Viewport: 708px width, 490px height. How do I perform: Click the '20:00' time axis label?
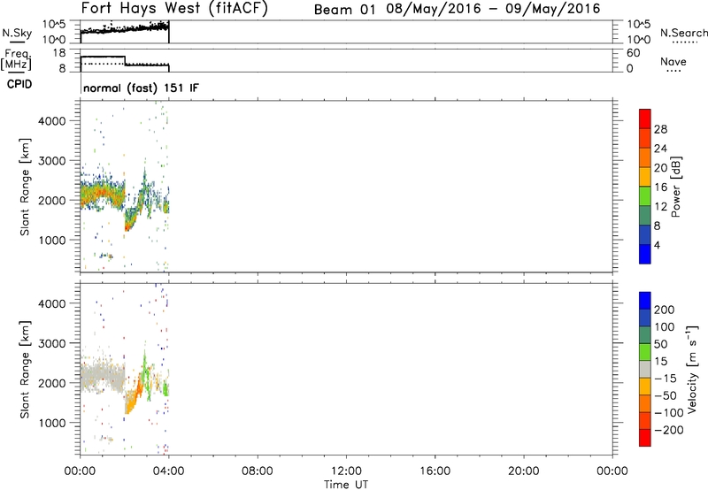[x=523, y=471]
